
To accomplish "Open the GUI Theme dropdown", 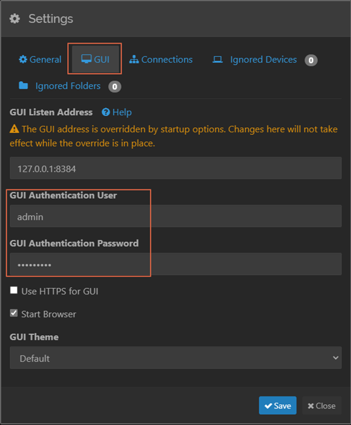I will point(175,358).
